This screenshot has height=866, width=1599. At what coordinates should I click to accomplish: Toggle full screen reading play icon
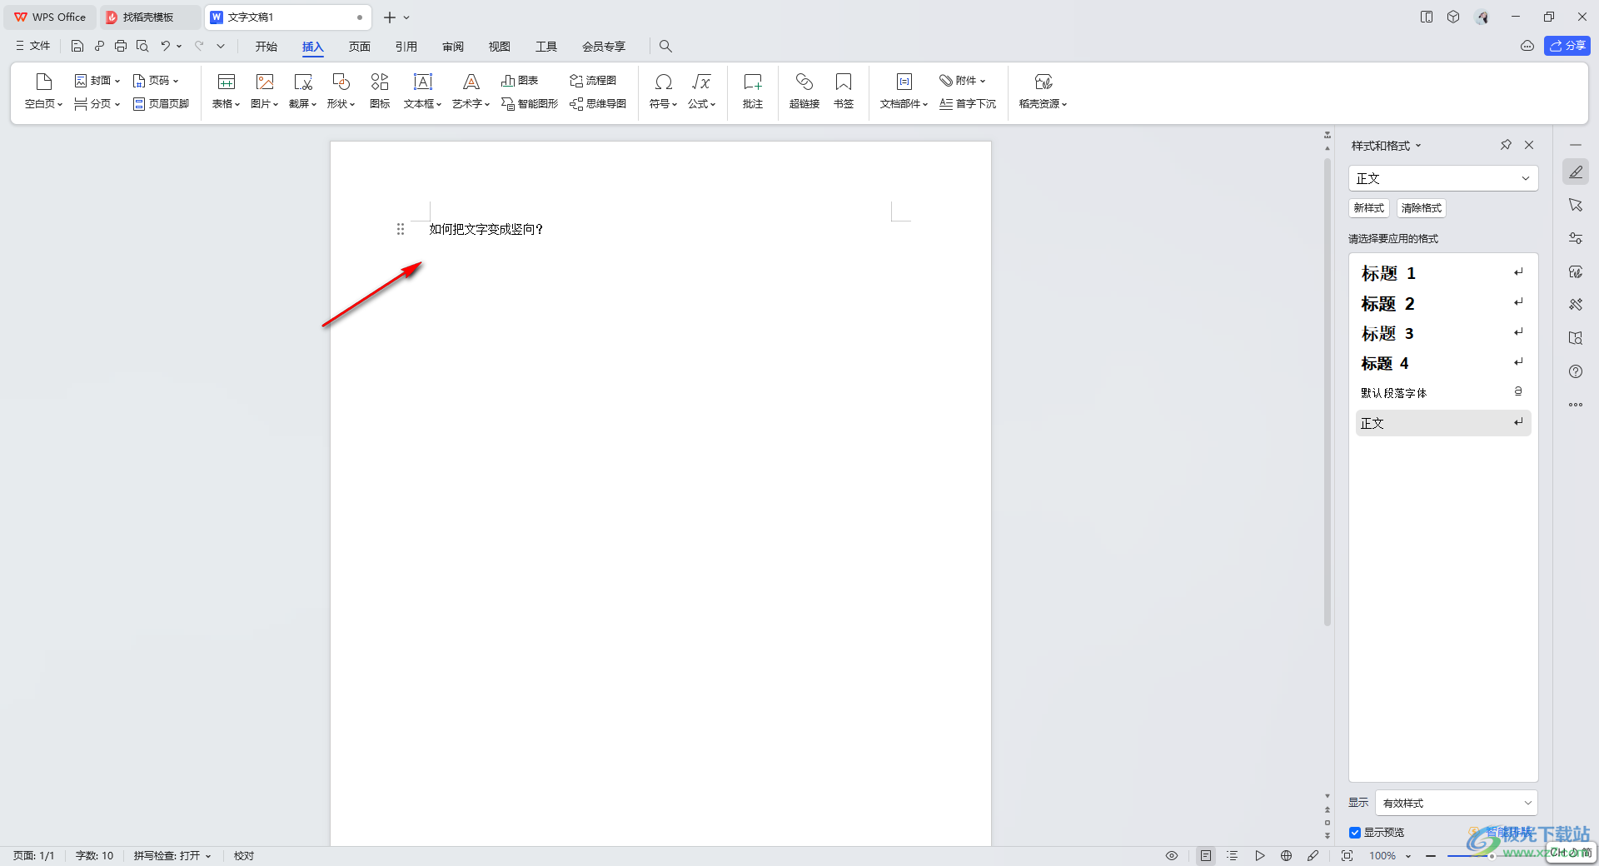click(1260, 855)
